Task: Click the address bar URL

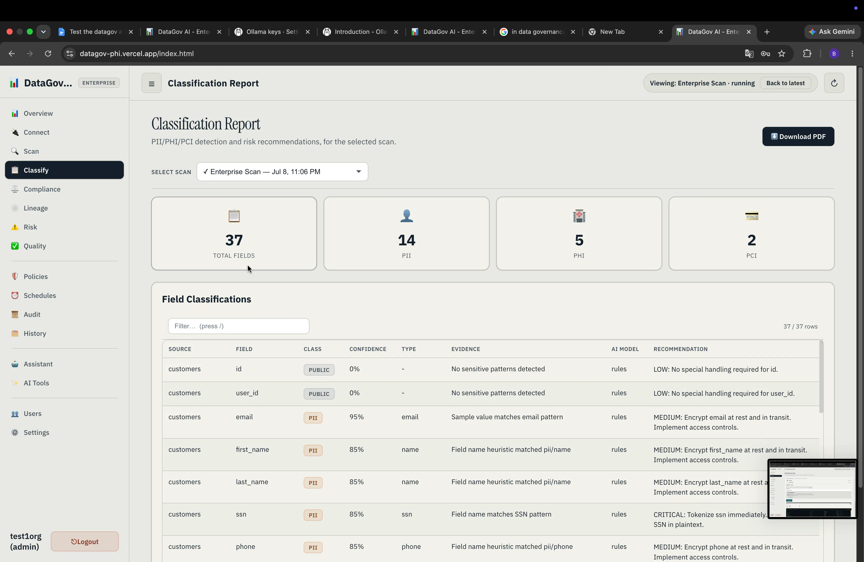Action: (x=136, y=53)
